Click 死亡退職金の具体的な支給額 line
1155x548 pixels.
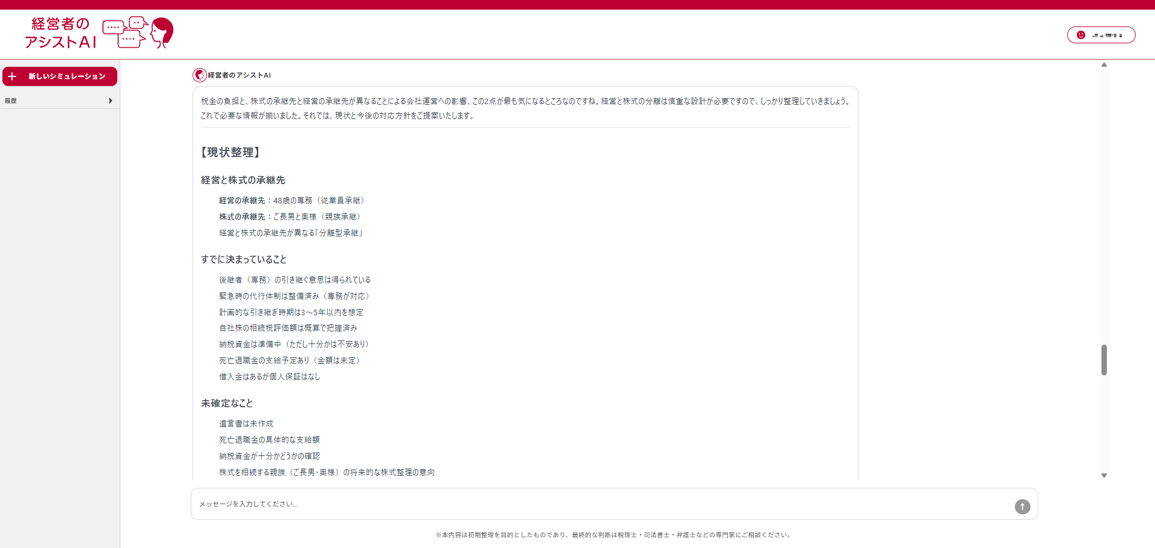pos(269,440)
